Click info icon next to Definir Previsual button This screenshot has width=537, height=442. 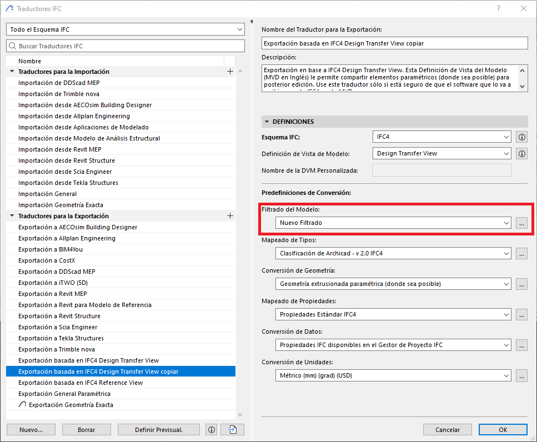click(x=210, y=430)
